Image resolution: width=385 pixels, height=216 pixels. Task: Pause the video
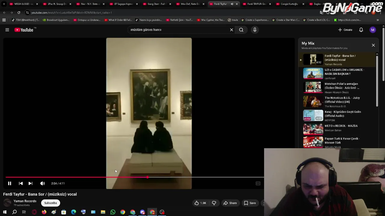[10, 183]
